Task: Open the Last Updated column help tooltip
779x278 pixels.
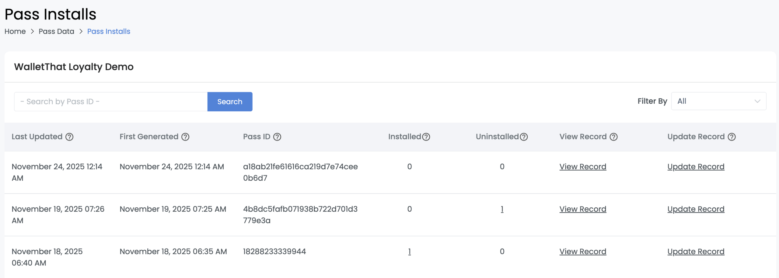Action: click(70, 137)
